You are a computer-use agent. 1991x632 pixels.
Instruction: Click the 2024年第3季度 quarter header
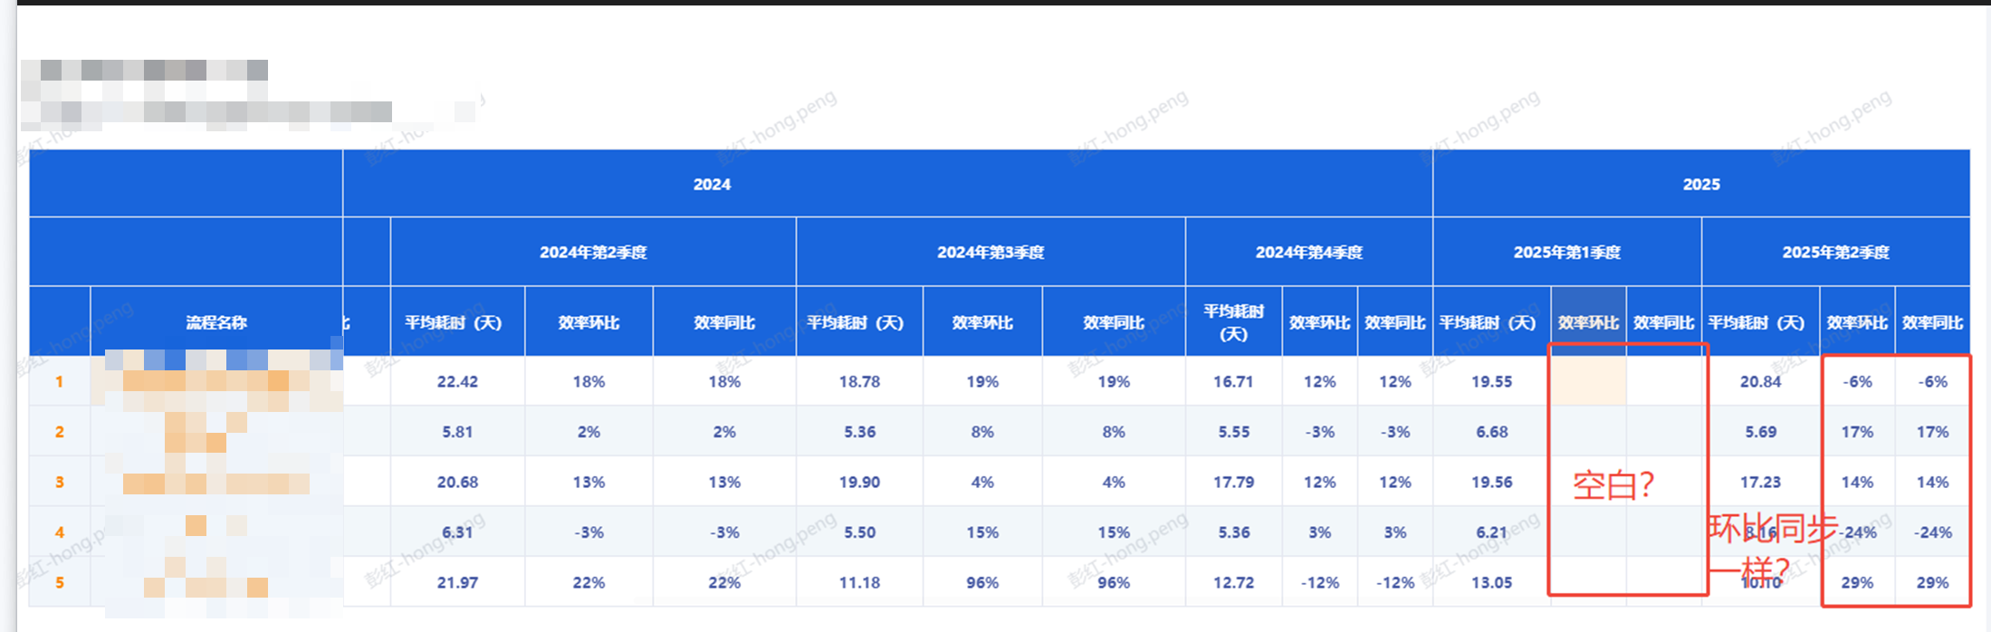(x=991, y=252)
